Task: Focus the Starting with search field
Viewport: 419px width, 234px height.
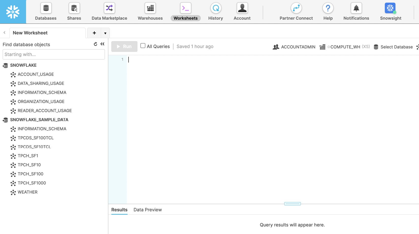Action: pos(54,54)
